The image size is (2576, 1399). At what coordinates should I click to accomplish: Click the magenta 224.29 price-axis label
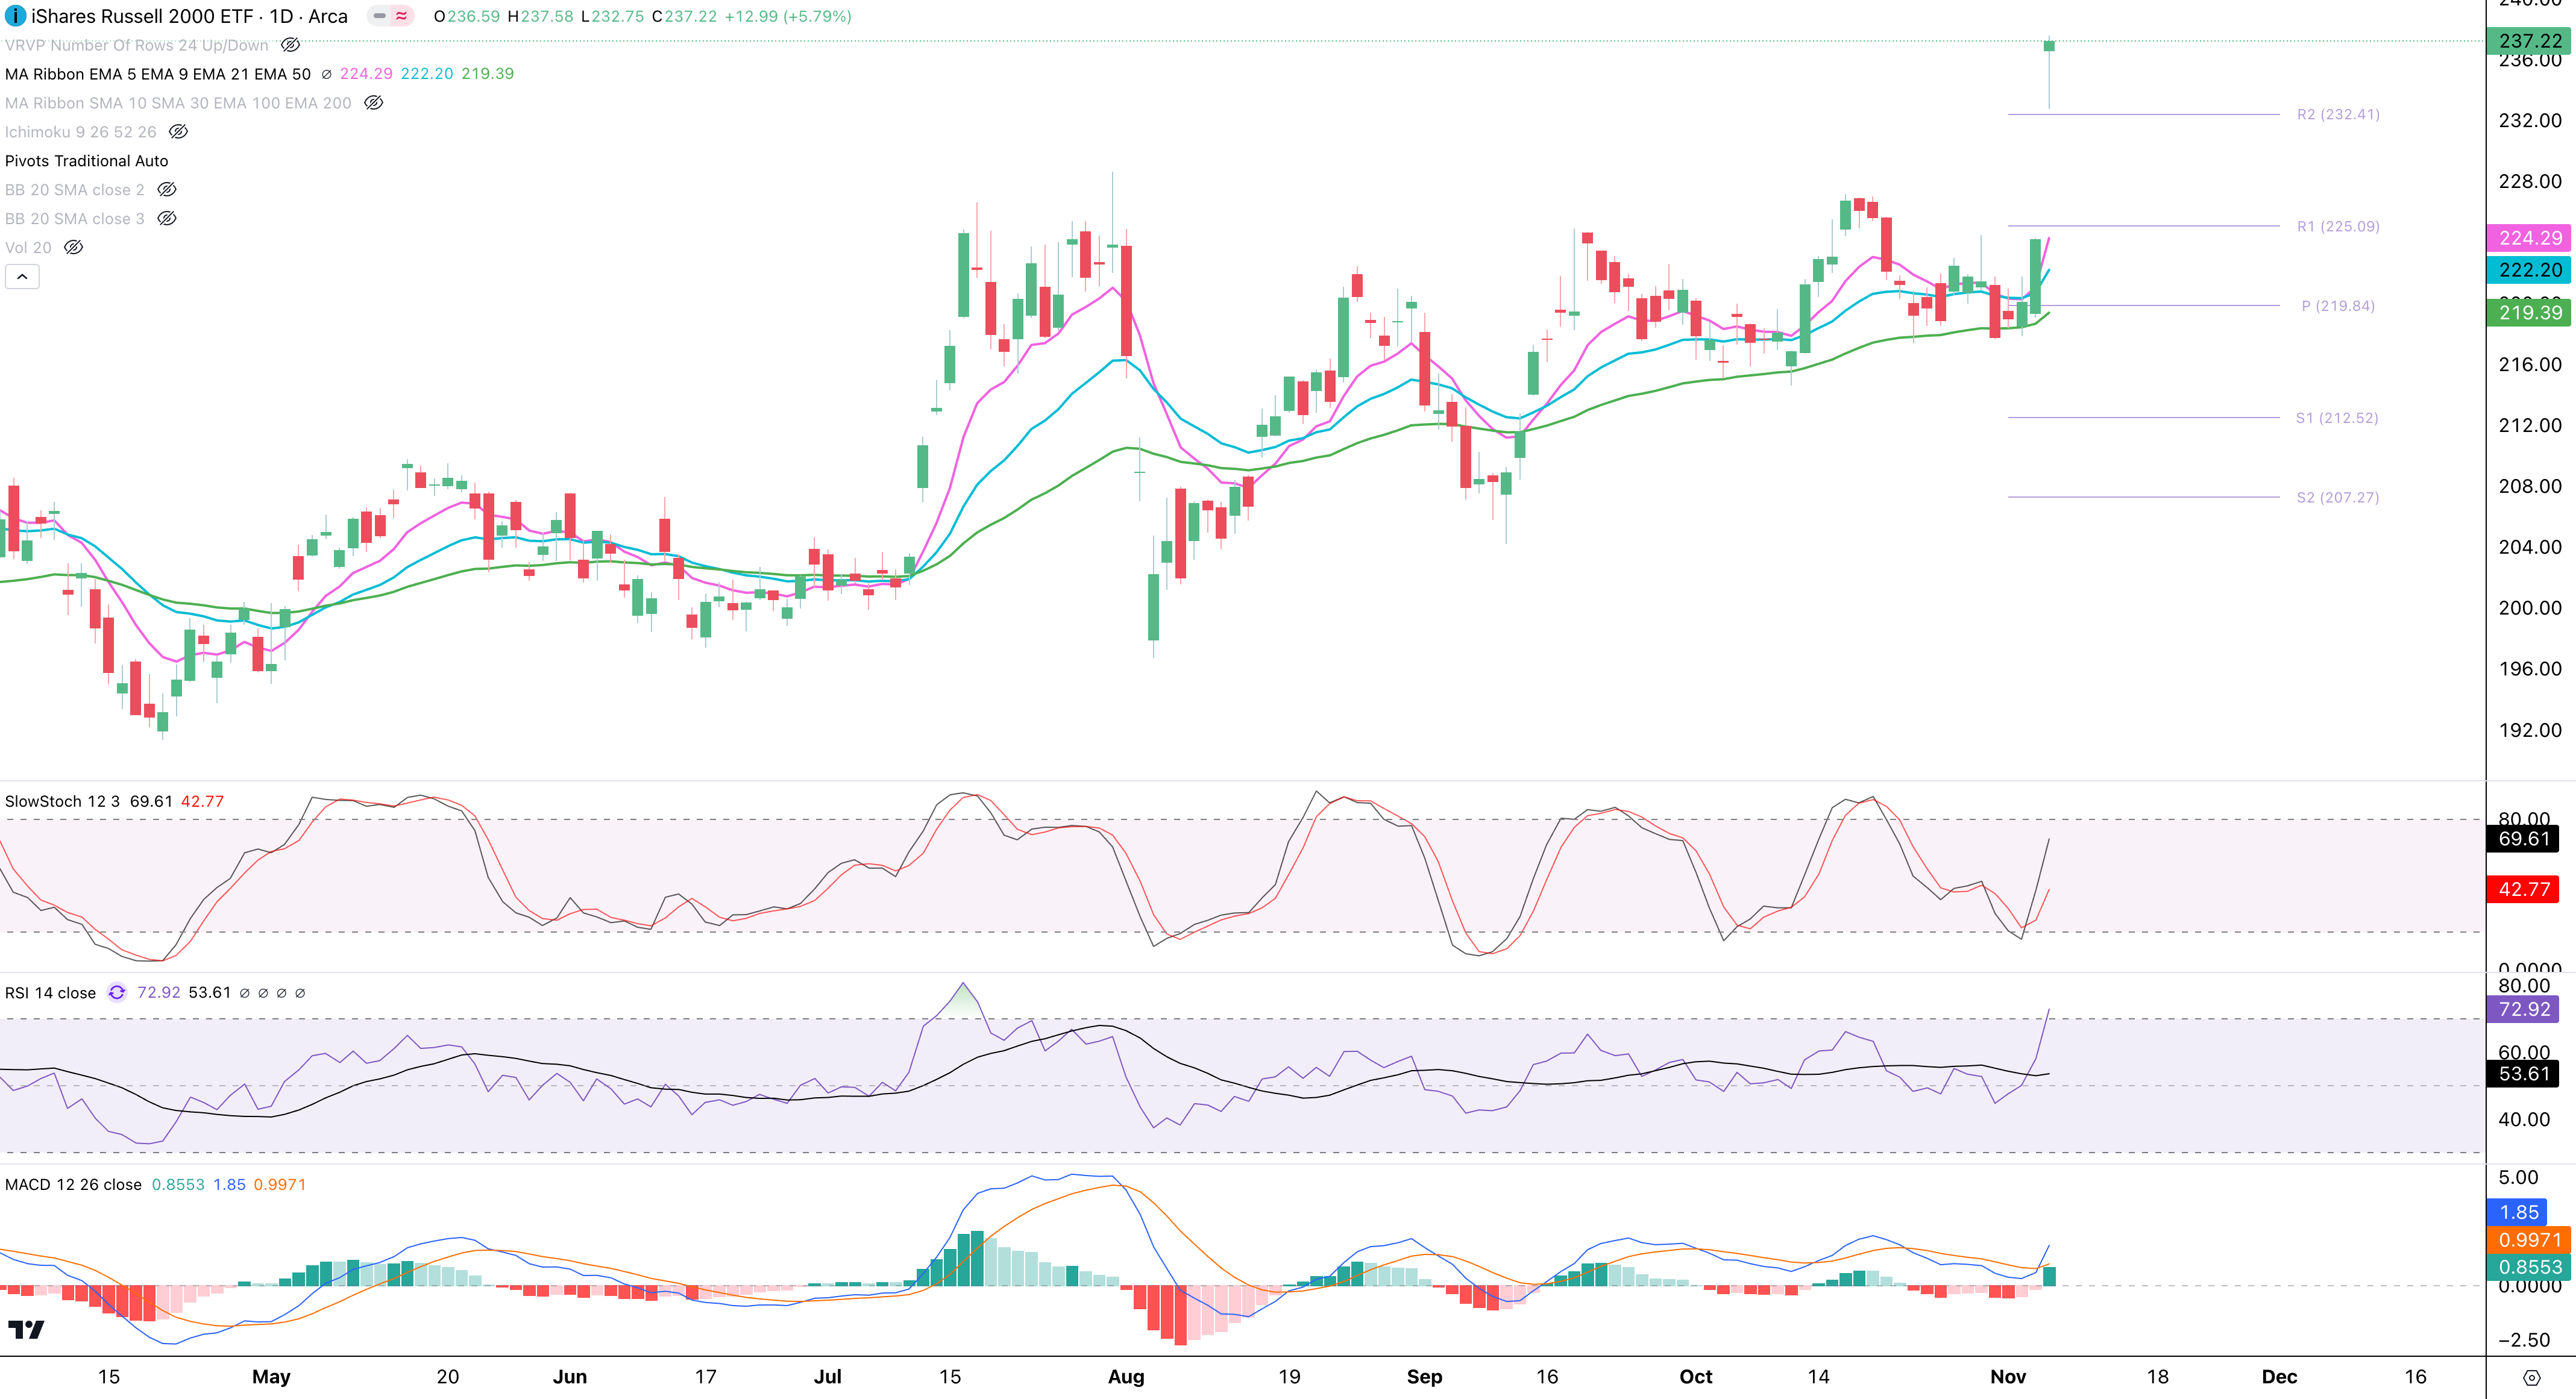coord(2530,238)
